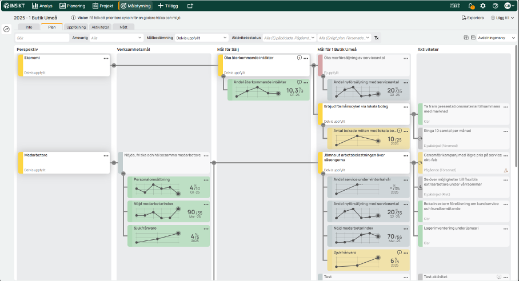This screenshot has height=281, width=519.
Task: Switch to the Uppföljning tab
Action: [76, 27]
